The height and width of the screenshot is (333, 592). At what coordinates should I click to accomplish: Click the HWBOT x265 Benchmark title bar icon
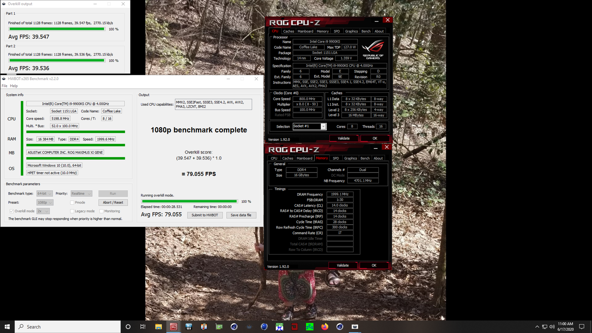[x=4, y=79]
